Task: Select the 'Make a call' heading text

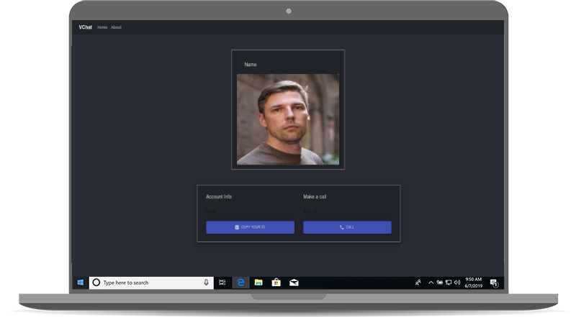Action: tap(315, 197)
